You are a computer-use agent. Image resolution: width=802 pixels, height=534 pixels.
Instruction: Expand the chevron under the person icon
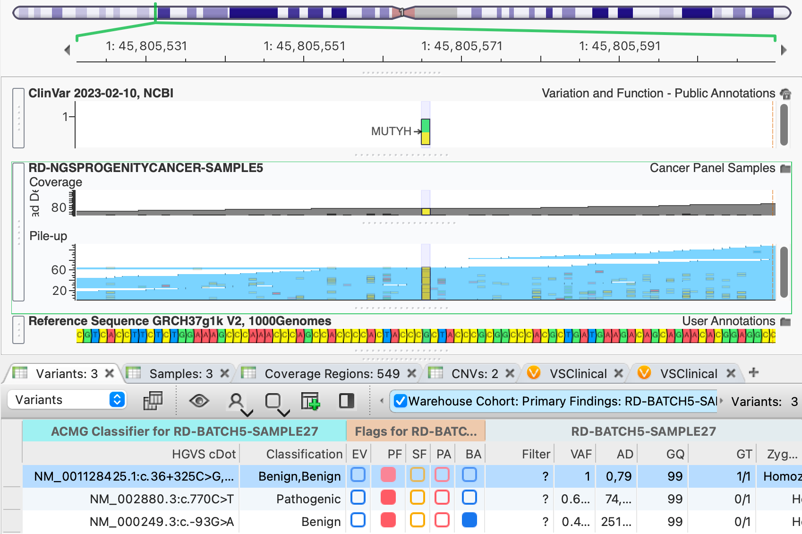(247, 413)
